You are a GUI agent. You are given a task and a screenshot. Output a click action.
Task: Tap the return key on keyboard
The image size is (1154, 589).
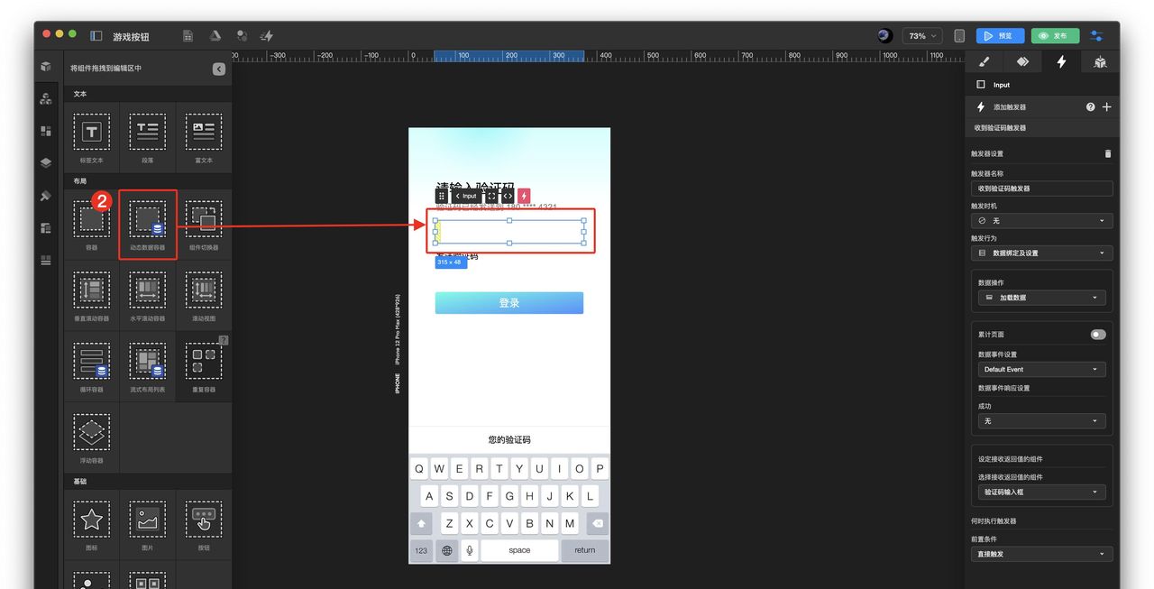(x=585, y=550)
